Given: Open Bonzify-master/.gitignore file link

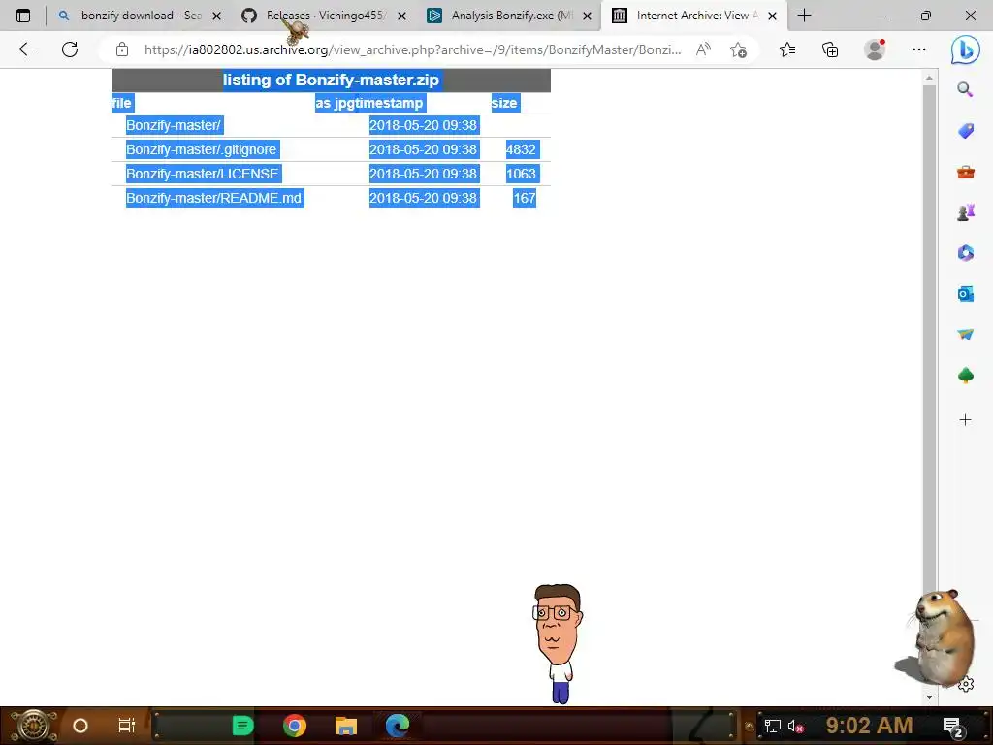Looking at the screenshot, I should tap(202, 149).
